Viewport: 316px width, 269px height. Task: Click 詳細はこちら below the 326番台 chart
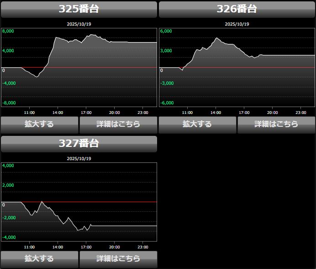(276, 124)
